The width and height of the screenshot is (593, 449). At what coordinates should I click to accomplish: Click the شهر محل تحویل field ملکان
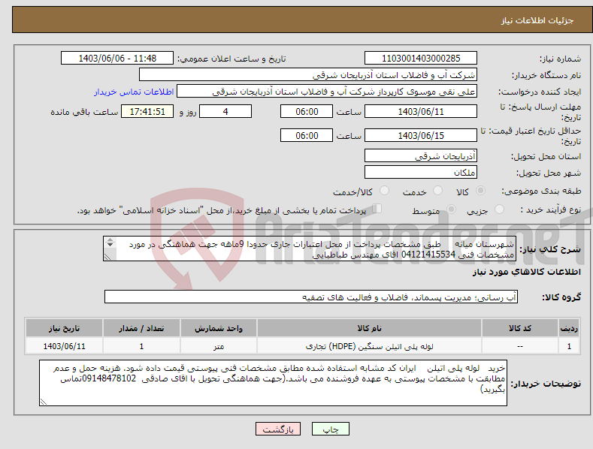tap(421, 173)
